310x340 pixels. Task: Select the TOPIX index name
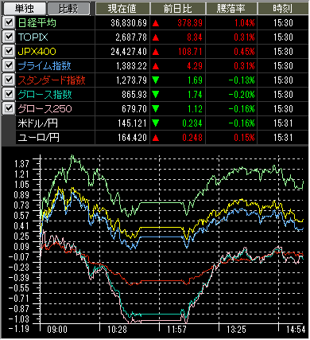(33, 37)
